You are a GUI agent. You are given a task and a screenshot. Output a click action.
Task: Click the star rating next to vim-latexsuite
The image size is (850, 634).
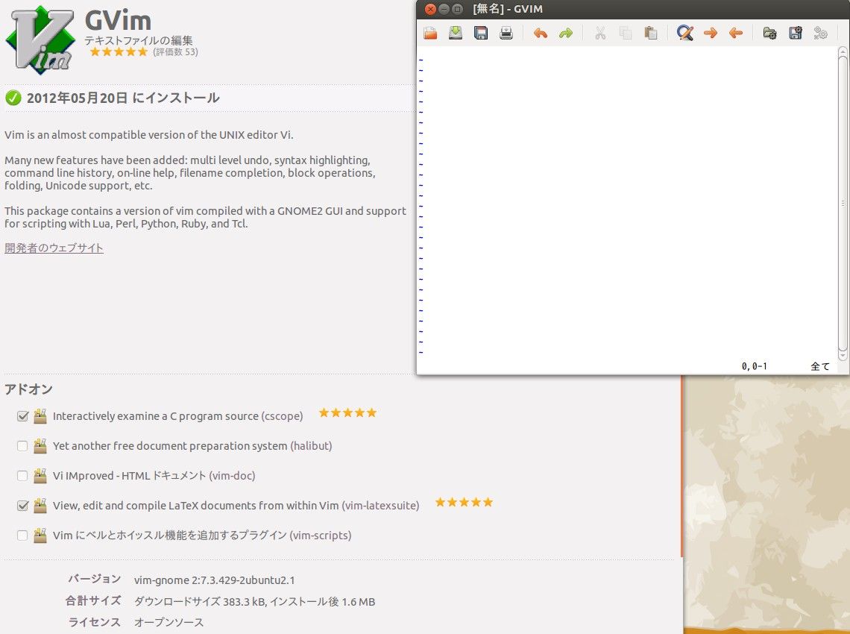click(x=464, y=502)
